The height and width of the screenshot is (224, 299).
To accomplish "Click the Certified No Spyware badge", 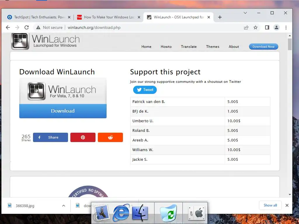I will click(x=88, y=191).
